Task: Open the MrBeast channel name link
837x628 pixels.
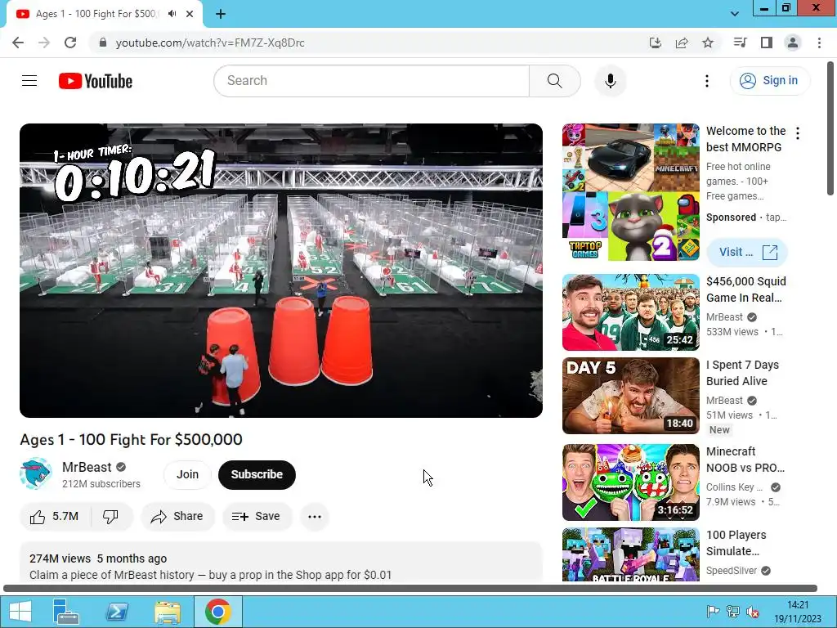Action: tap(87, 467)
